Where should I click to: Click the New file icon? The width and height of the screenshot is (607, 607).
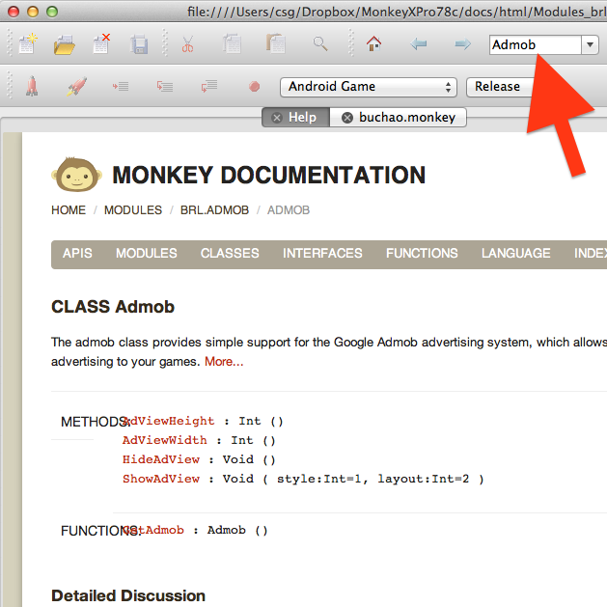(x=26, y=44)
